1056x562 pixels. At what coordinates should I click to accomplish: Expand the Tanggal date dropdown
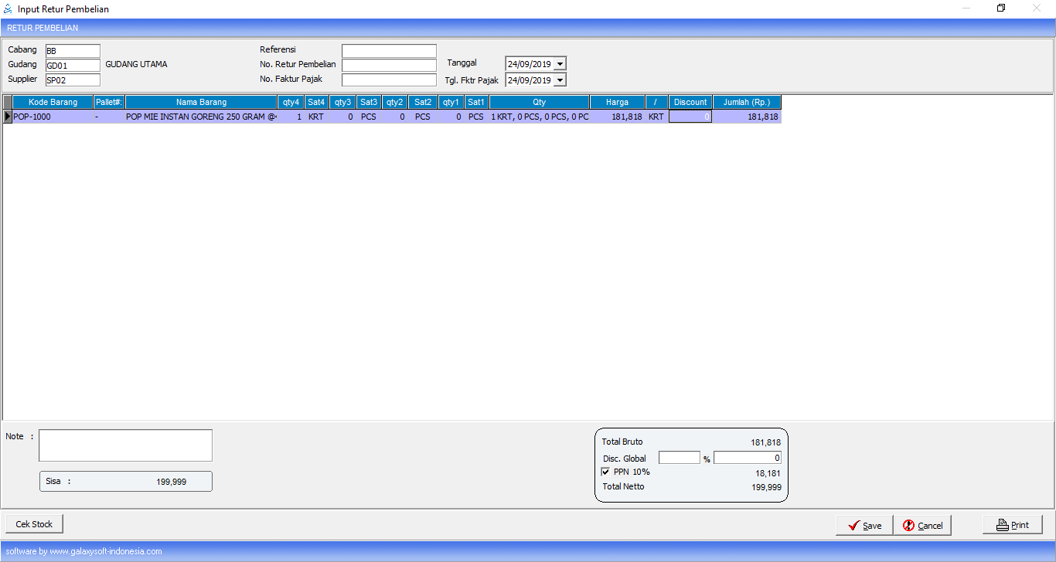pos(560,64)
